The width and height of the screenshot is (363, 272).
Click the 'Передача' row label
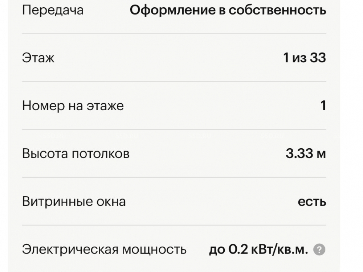click(53, 10)
